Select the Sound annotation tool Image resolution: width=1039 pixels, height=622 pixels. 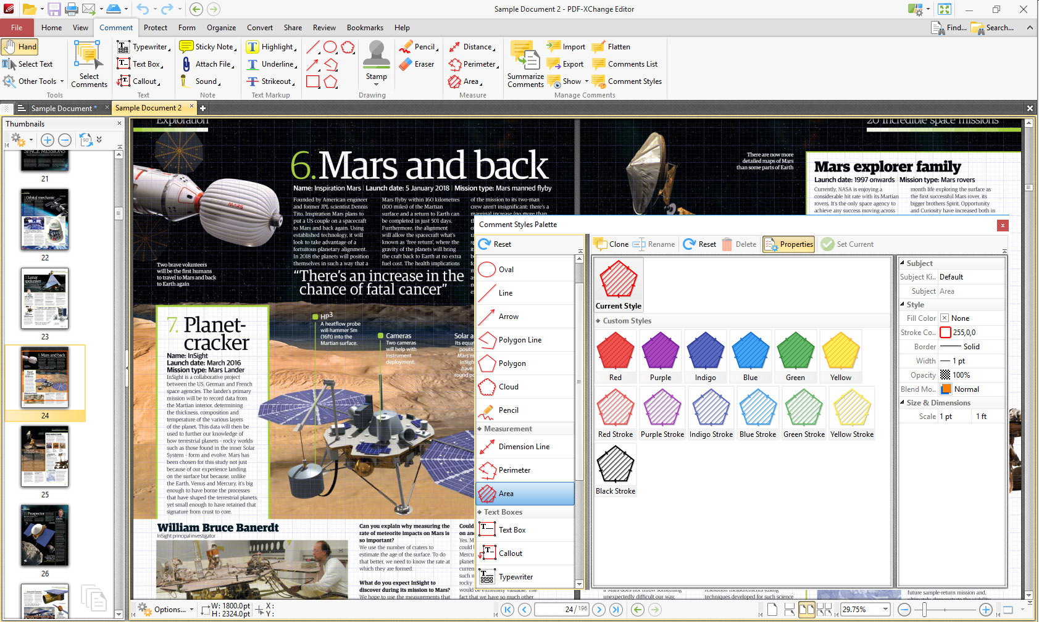(x=200, y=81)
